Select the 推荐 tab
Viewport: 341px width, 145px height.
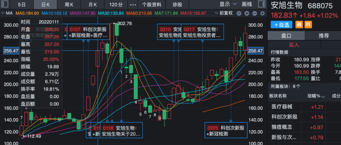tap(324, 36)
